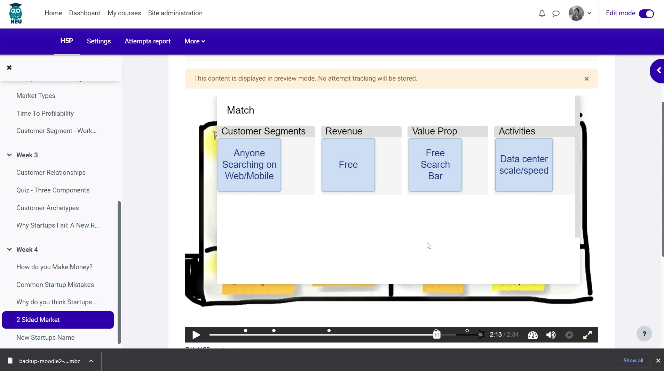The image size is (664, 371).
Task: Open the messaging drawer icon
Action: 556,13
